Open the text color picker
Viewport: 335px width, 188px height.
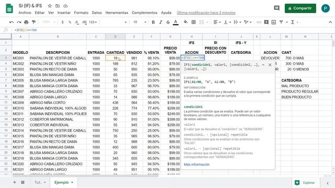click(176, 22)
